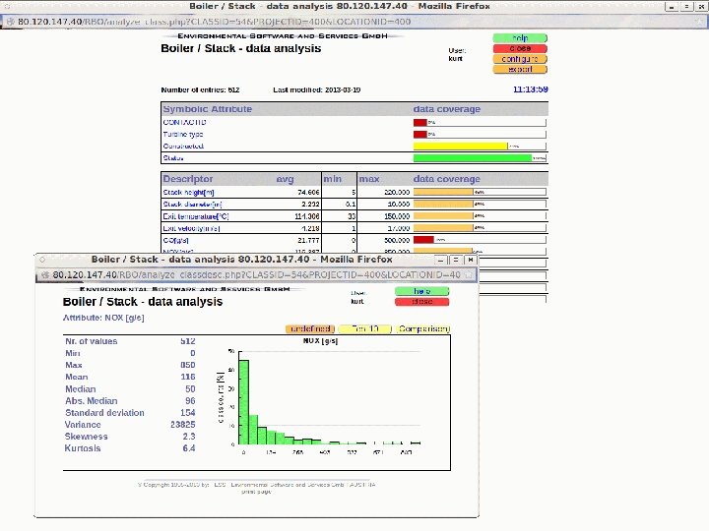Click CONTACTID red data coverage bar
709x531 pixels.
point(420,122)
